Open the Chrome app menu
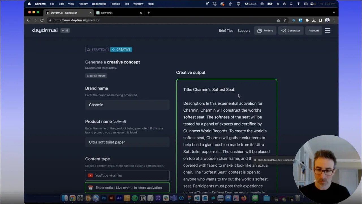 click(x=40, y=4)
